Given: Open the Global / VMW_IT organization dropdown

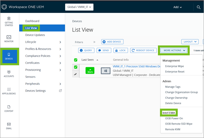Looking at the screenshot, I should click(x=79, y=7).
